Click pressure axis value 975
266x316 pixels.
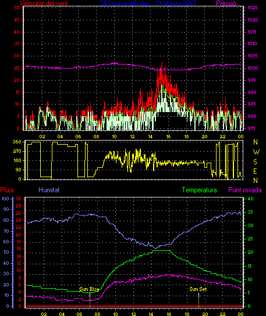click(251, 128)
